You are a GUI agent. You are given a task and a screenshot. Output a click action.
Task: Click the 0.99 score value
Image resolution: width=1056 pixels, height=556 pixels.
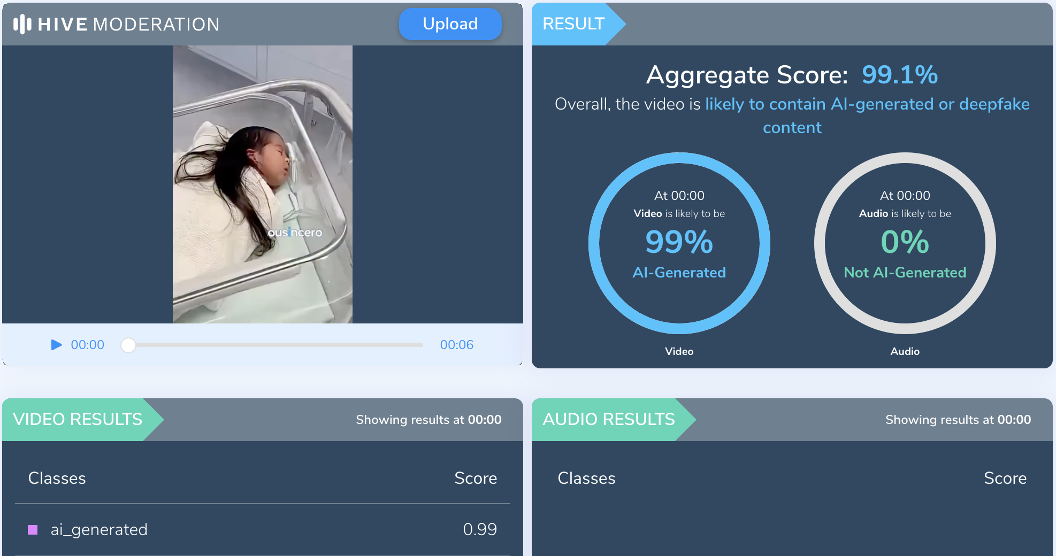click(x=479, y=530)
